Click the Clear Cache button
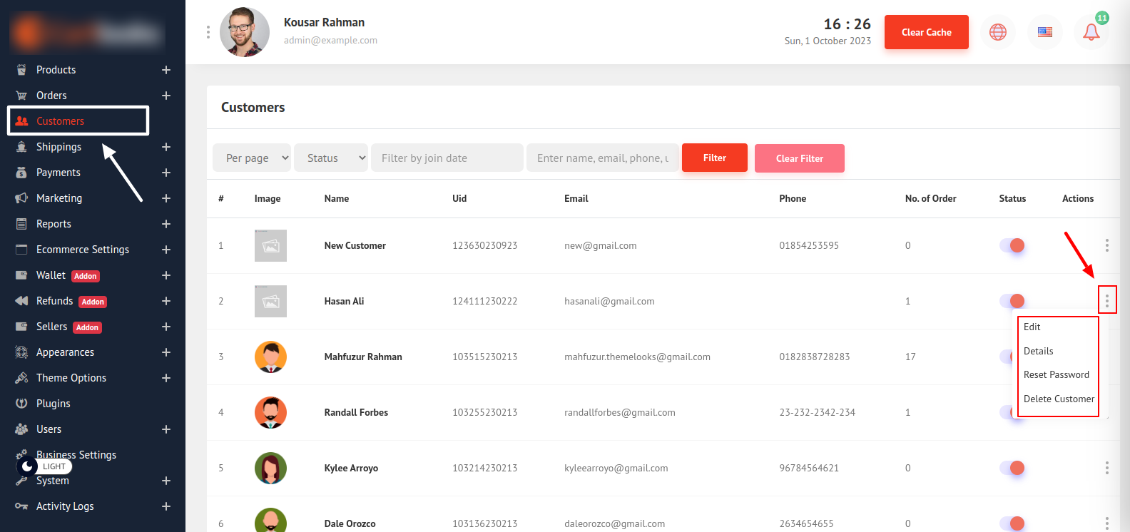Viewport: 1130px width, 532px height. pos(926,32)
